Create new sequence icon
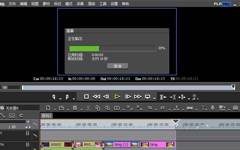The width and height of the screenshot is (240, 150). (x=48, y=108)
